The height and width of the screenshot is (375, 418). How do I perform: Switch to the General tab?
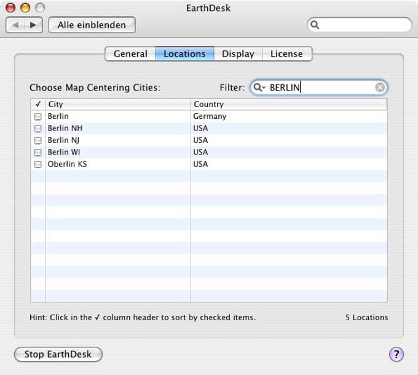point(130,54)
